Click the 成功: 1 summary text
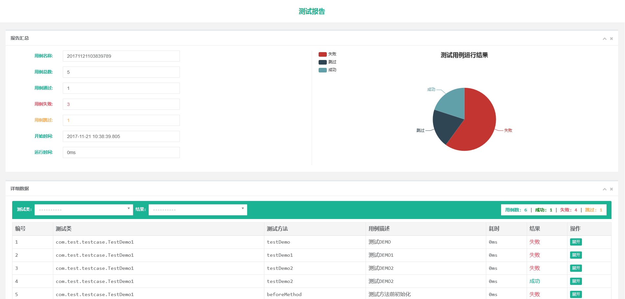This screenshot has width=625, height=299. pos(544,210)
